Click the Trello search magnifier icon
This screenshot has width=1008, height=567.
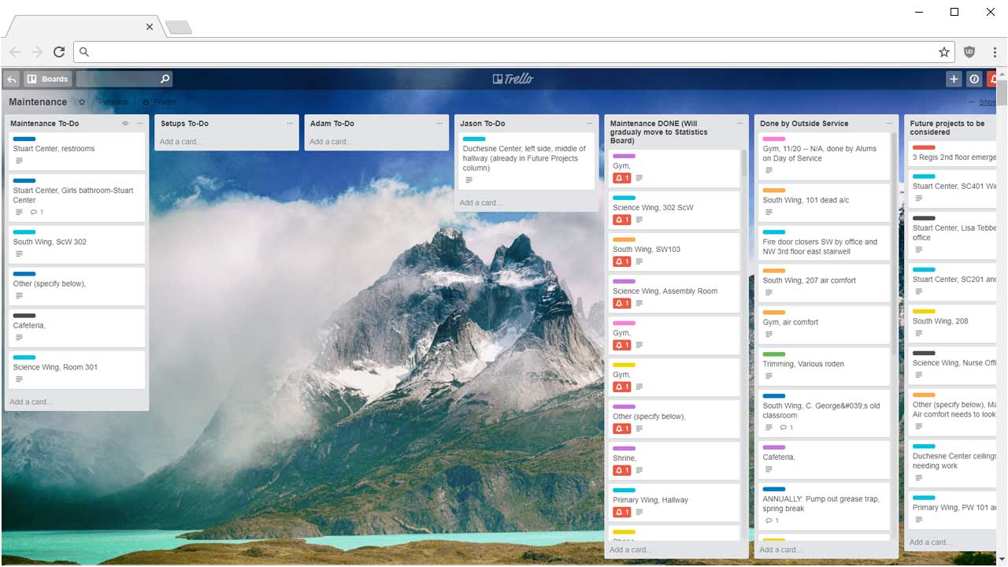point(165,79)
